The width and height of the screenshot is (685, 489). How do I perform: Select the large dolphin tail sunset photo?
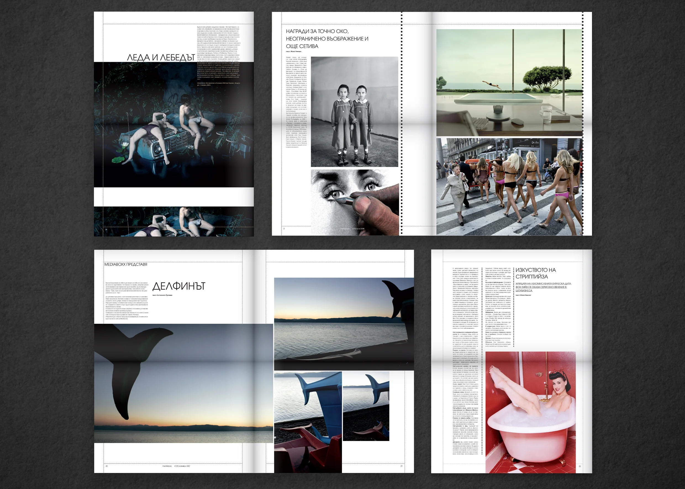pyautogui.click(x=183, y=383)
